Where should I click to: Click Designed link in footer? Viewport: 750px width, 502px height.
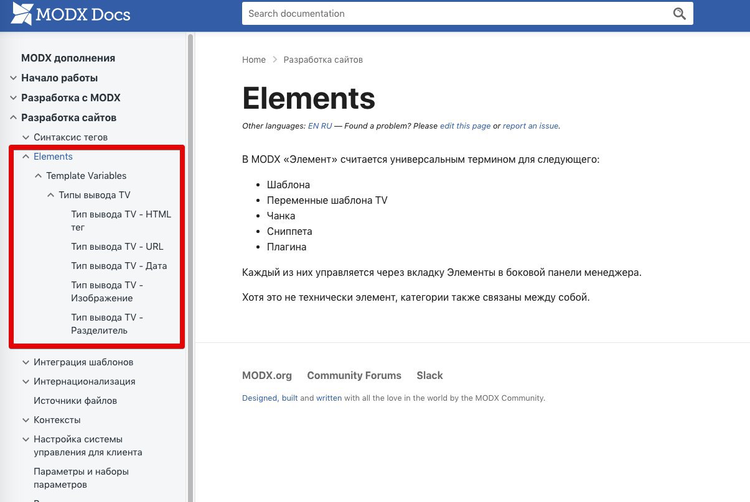[260, 398]
